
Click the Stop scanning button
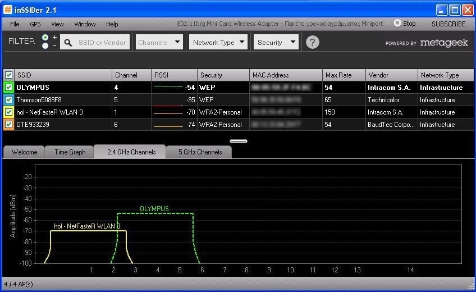[404, 24]
